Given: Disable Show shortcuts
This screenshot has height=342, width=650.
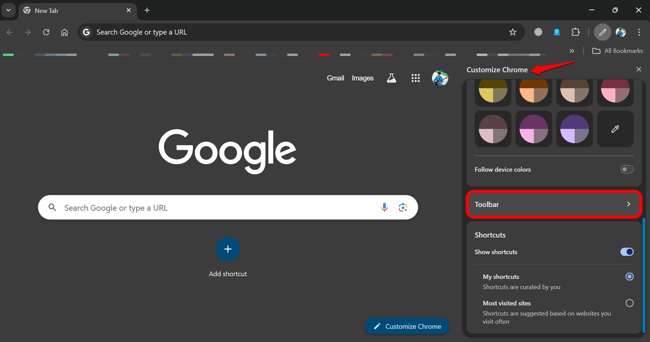Looking at the screenshot, I should pos(627,252).
